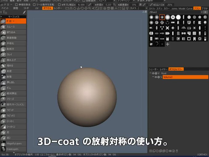Select the 彫刻刀 tool

(13, 49)
